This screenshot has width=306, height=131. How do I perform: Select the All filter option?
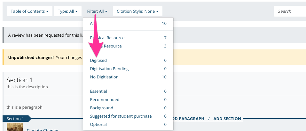point(128,23)
